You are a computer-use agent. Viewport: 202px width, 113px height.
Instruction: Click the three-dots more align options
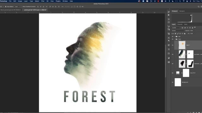(62, 7)
